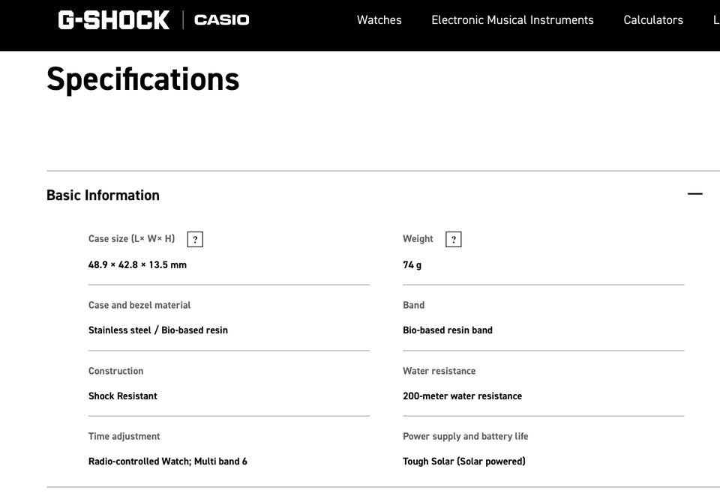Click the Tough Solar (Solar powered) text
This screenshot has width=720, height=496.
coord(464,461)
